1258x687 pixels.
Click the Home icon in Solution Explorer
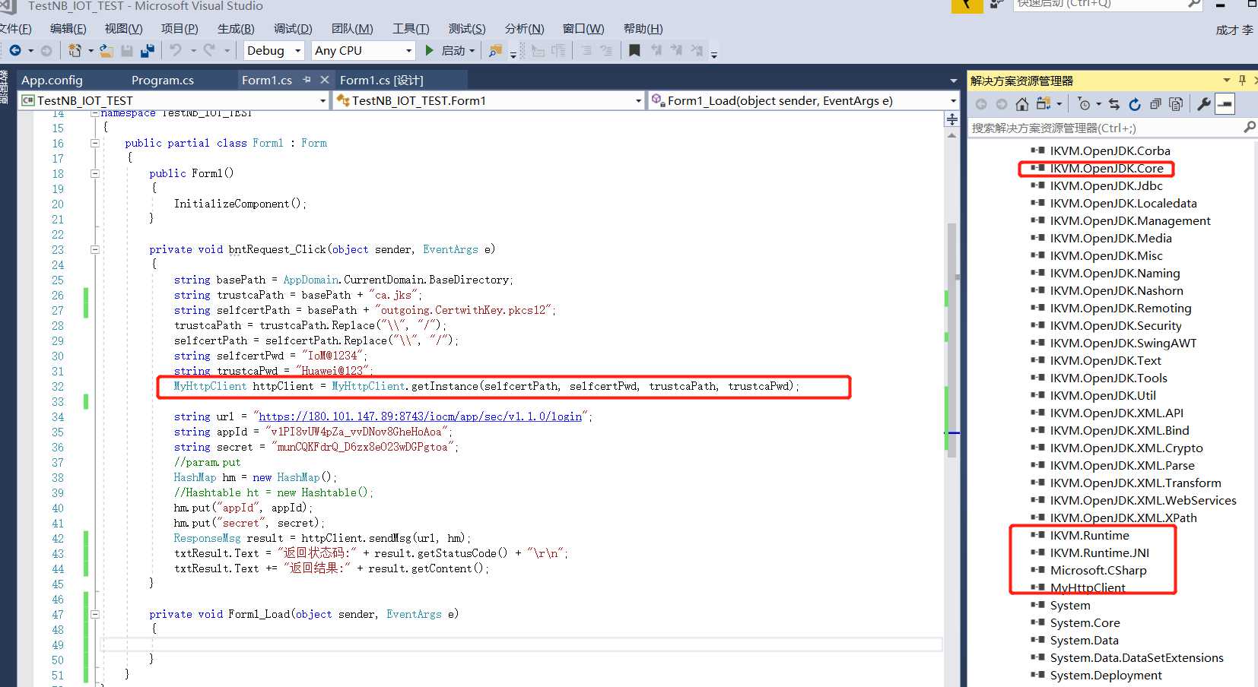(x=1022, y=104)
